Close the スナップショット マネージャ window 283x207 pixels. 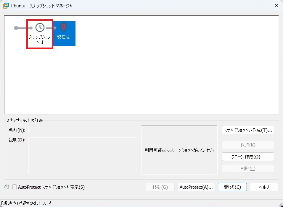tap(276, 6)
